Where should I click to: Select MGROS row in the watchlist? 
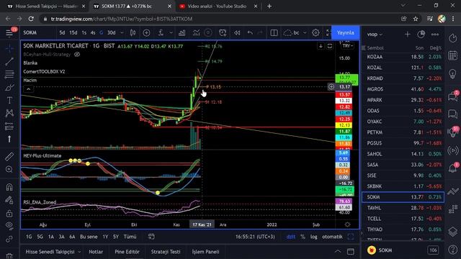[x=403, y=89]
